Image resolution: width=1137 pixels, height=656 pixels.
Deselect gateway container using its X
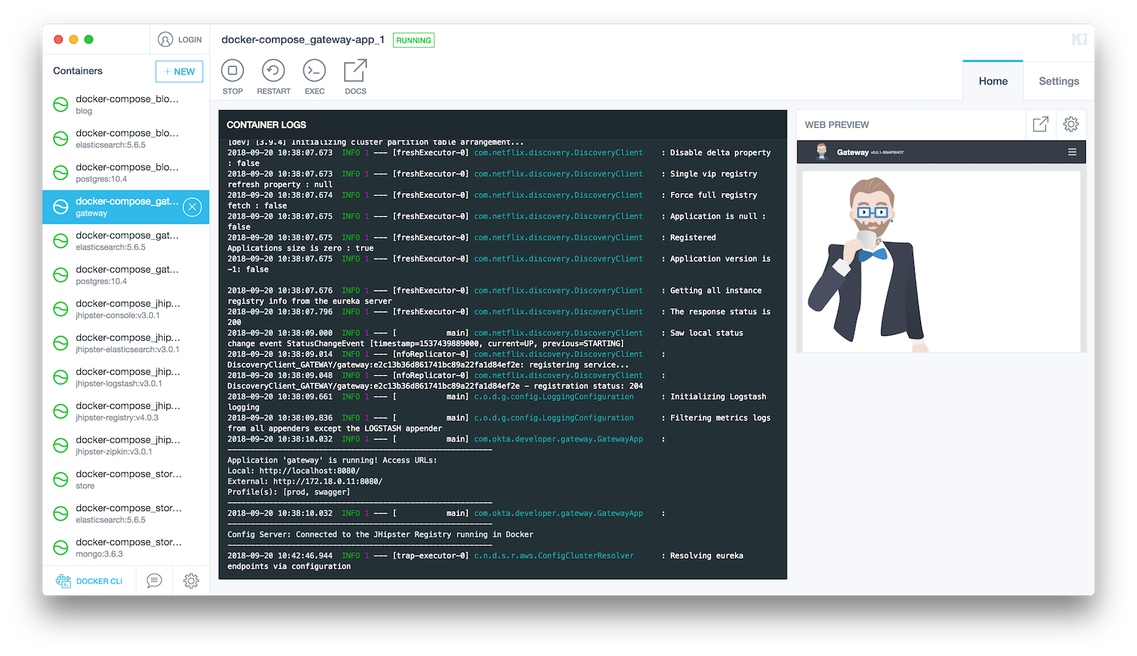point(192,207)
